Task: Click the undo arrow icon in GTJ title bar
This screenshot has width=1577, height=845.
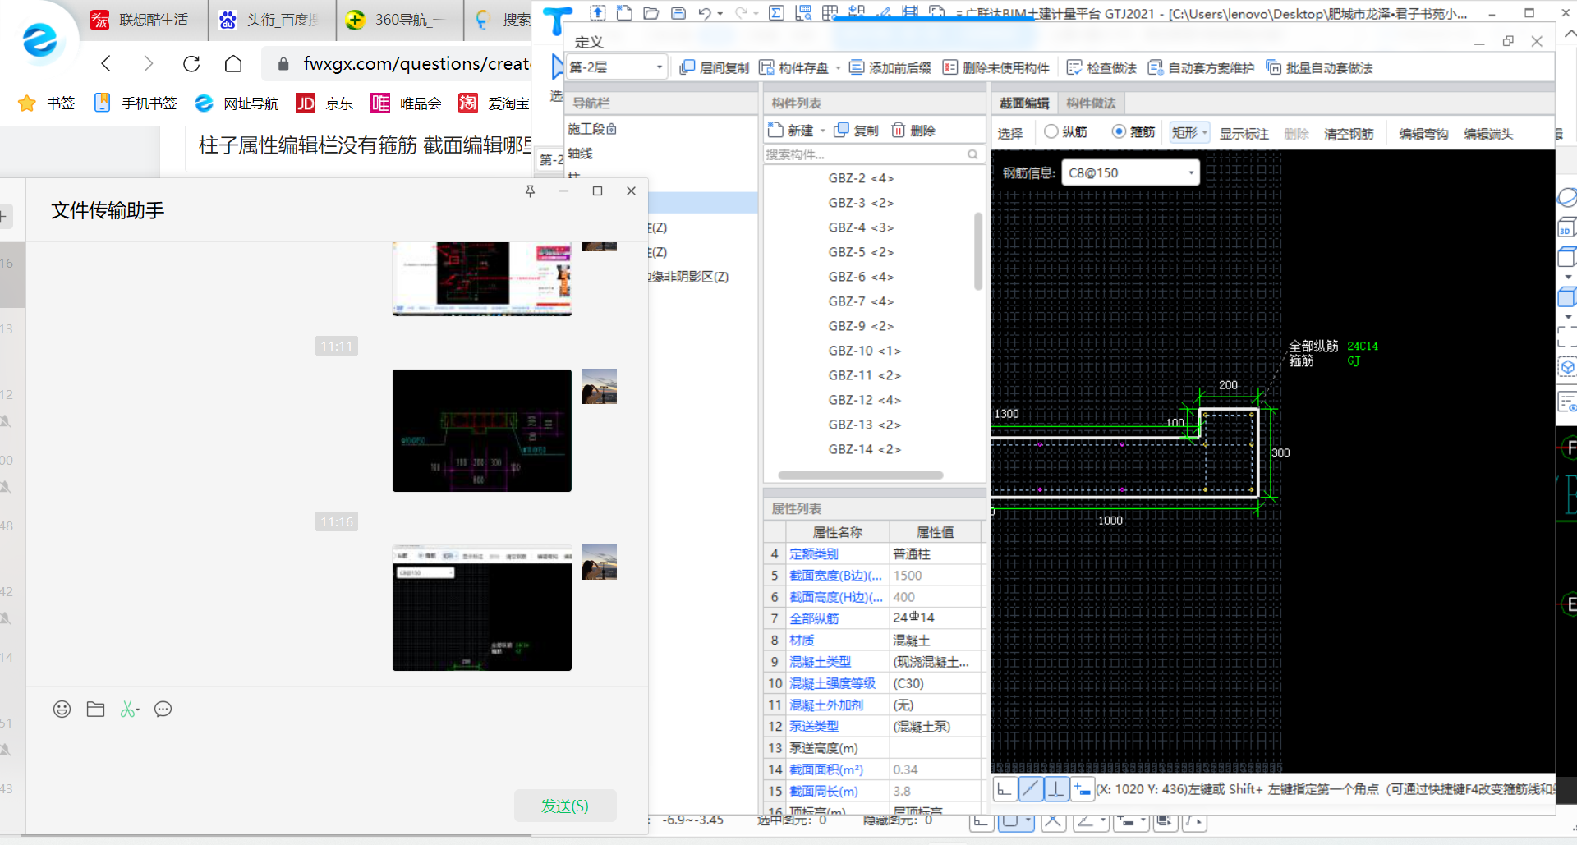Action: coord(705,12)
